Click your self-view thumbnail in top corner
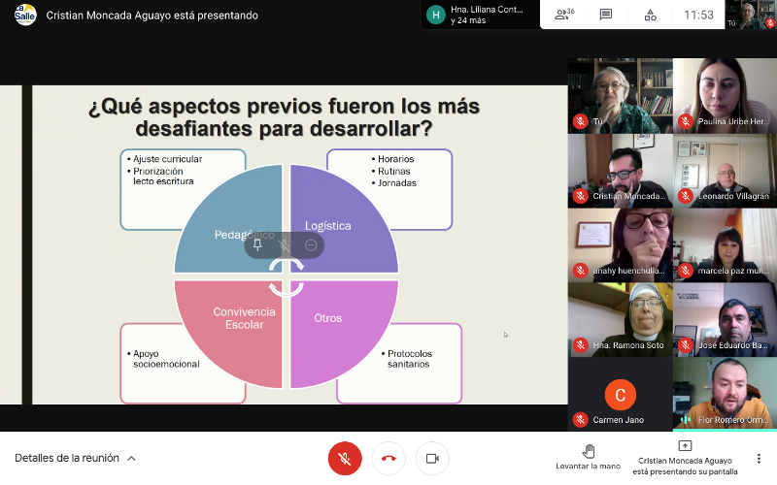The image size is (777, 485). 751,16
